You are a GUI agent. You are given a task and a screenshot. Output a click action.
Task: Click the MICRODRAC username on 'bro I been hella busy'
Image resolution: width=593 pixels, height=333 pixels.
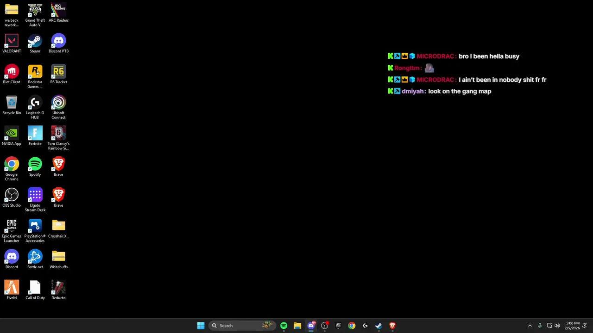click(x=435, y=56)
